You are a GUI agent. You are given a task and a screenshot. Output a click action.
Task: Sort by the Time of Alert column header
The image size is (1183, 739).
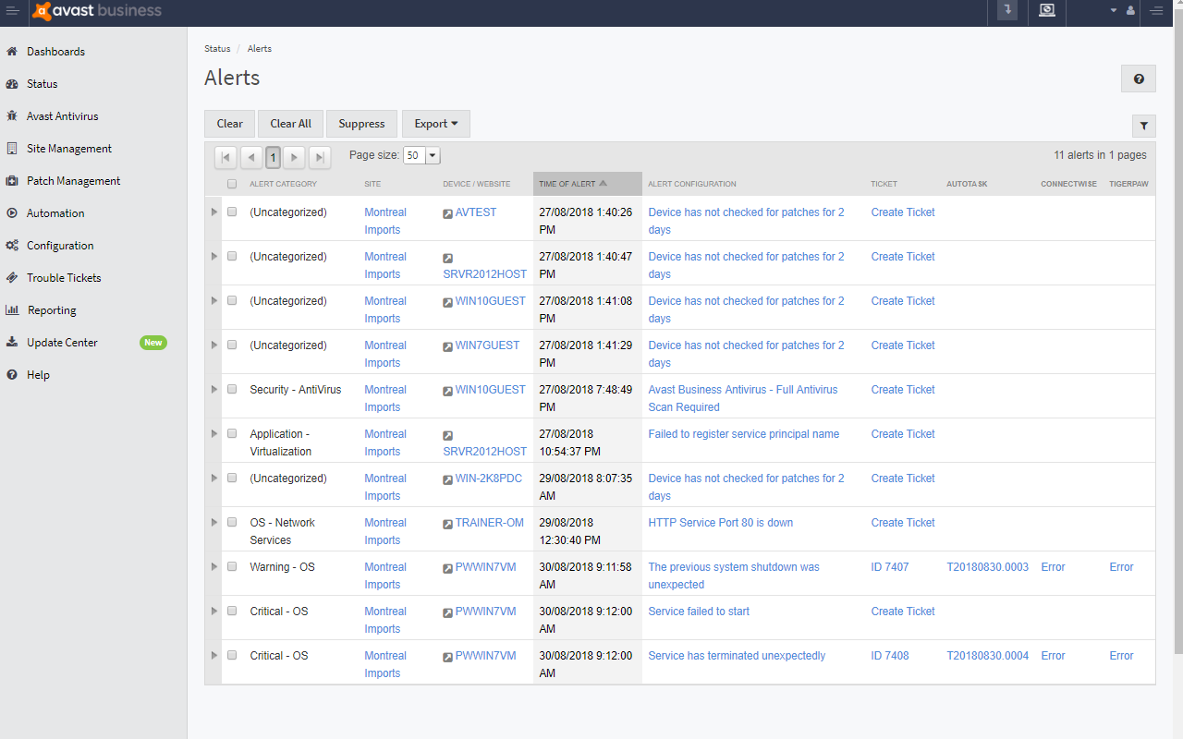pyautogui.click(x=573, y=183)
